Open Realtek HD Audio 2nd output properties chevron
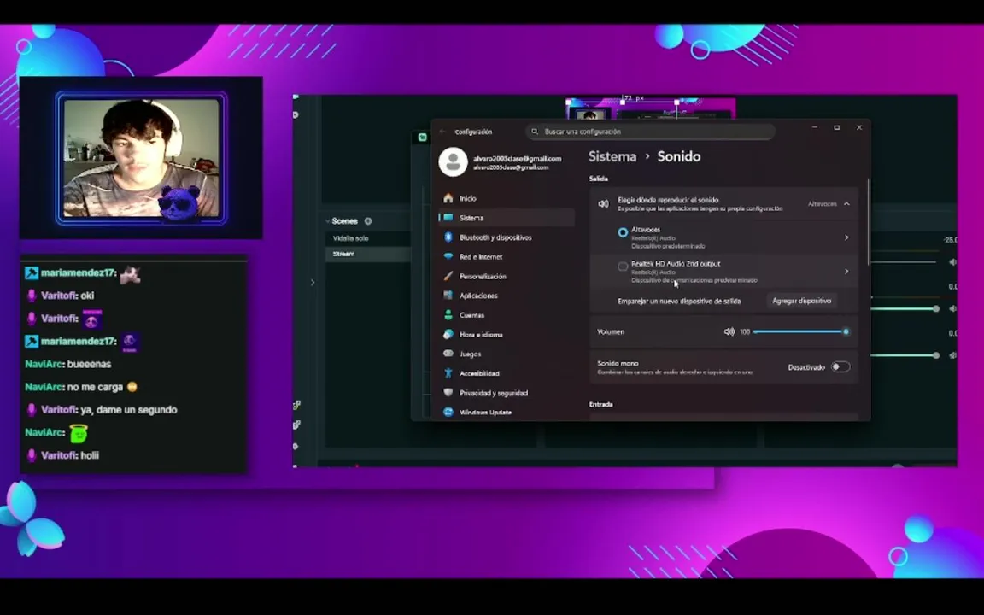This screenshot has width=984, height=615. click(x=846, y=272)
